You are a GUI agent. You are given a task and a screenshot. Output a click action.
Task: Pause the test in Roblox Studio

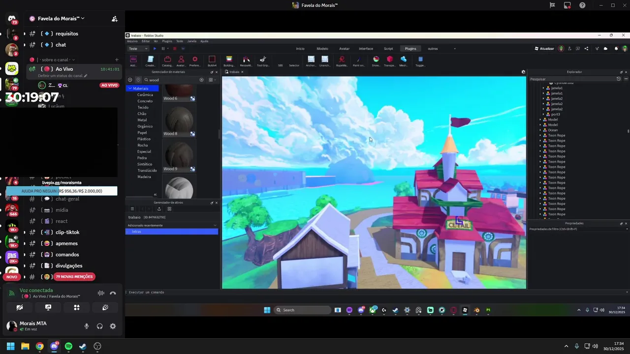(x=163, y=49)
